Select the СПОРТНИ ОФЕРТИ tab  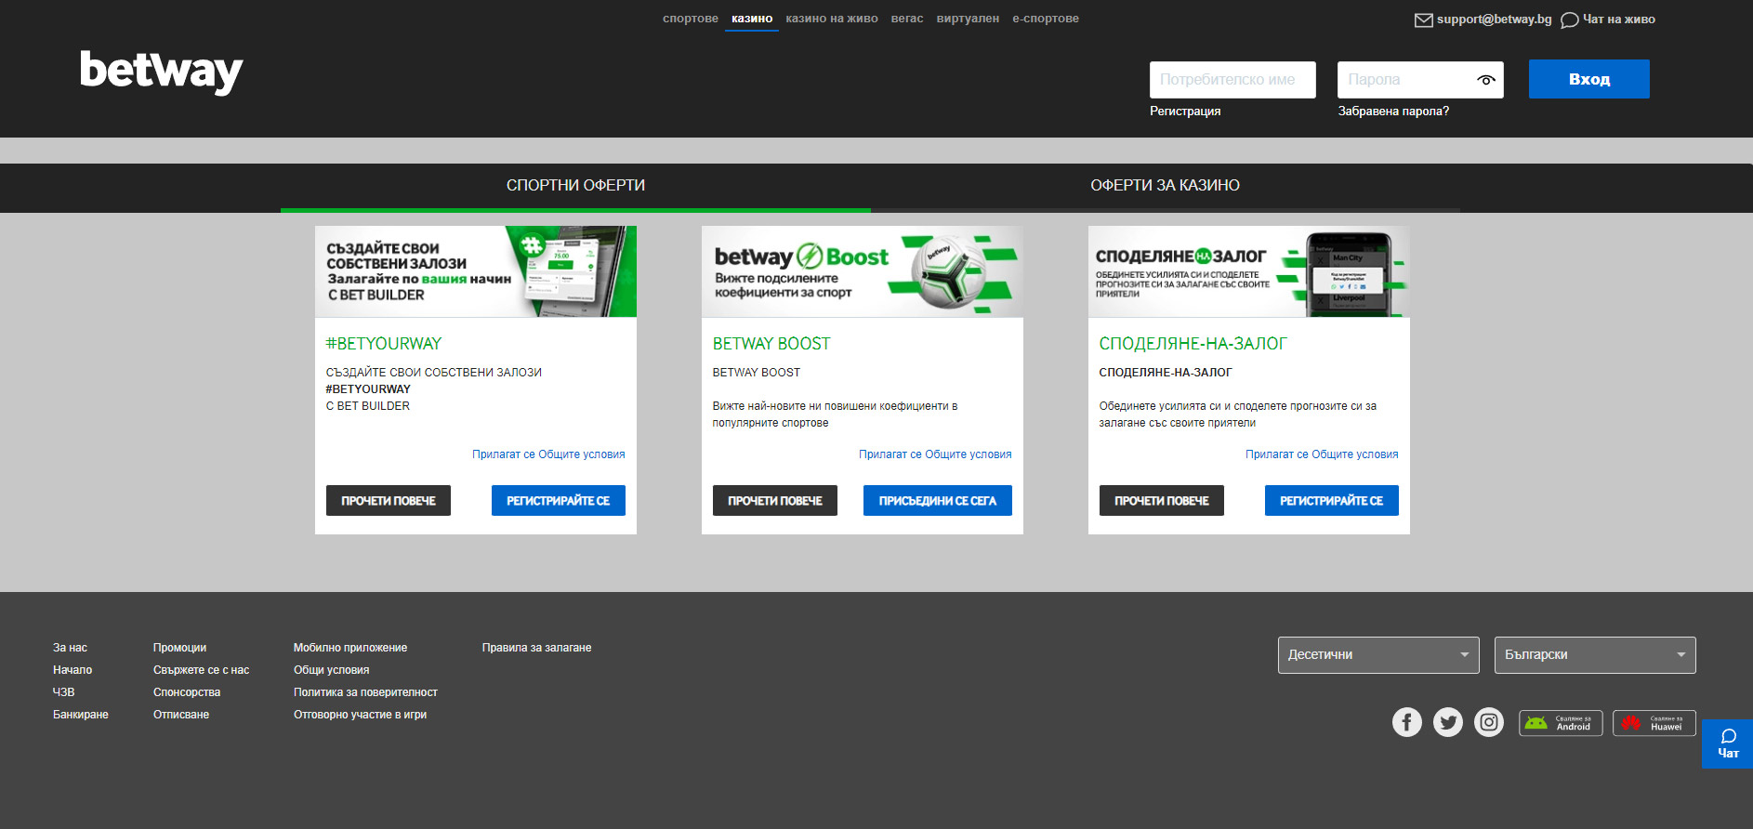575,186
